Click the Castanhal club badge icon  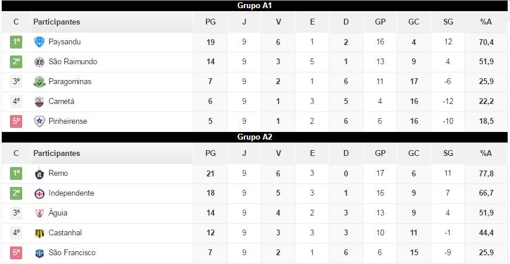pyautogui.click(x=39, y=233)
